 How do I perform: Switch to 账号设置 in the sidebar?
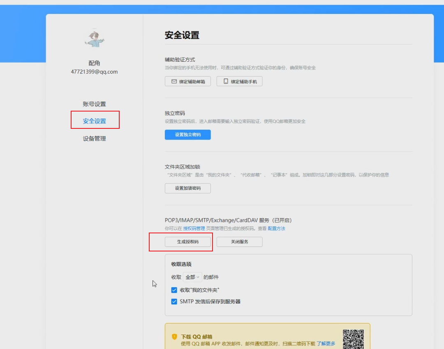[95, 104]
